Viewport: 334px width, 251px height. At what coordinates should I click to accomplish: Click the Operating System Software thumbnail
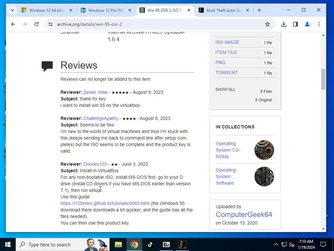click(264, 176)
